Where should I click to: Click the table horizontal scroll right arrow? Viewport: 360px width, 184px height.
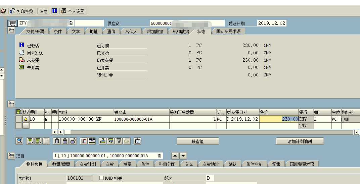[60, 132]
